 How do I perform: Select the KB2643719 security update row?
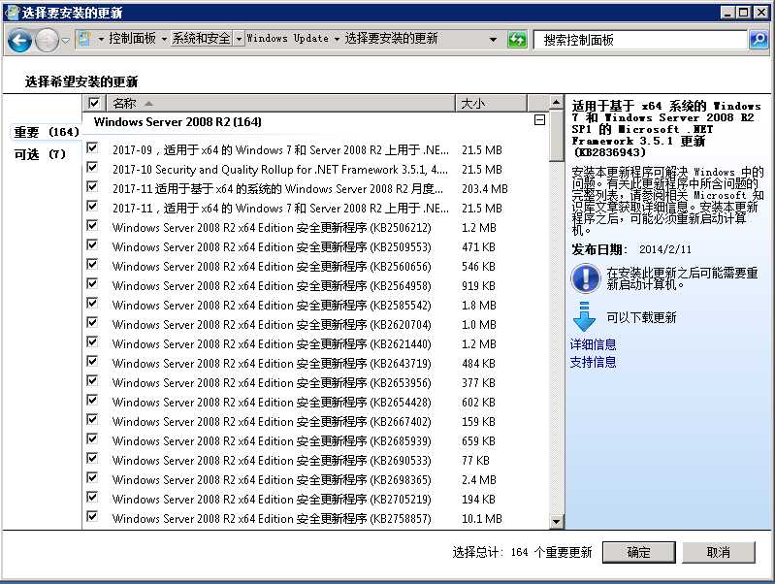[315, 363]
